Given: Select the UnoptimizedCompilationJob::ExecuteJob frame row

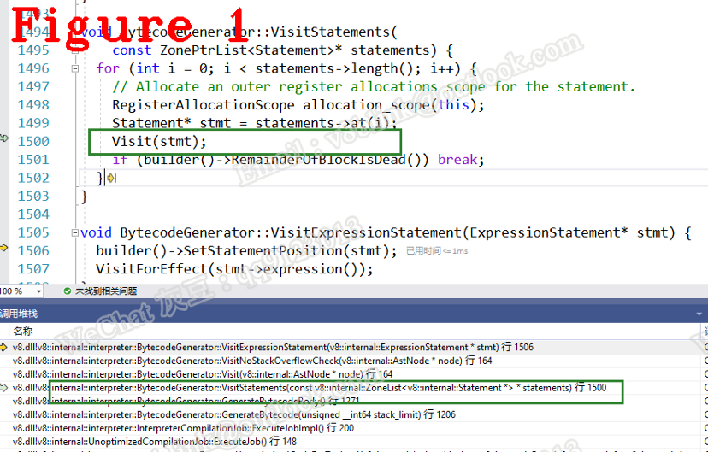Looking at the screenshot, I should [x=354, y=442].
